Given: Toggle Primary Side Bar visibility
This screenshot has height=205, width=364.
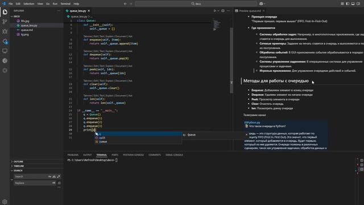Looking at the screenshot, I should pos(348,4).
